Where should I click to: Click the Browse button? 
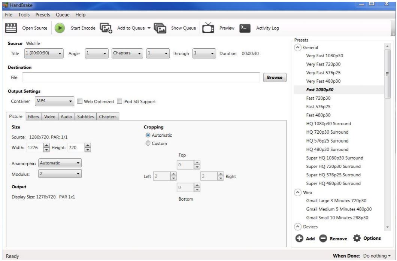(275, 78)
